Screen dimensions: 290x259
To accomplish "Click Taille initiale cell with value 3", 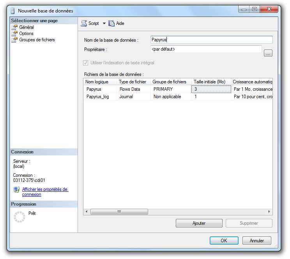I will coord(211,89).
